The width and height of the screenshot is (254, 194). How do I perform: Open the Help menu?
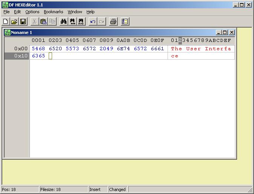(x=91, y=12)
